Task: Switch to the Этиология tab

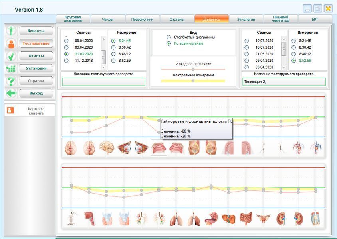Action: [246, 19]
